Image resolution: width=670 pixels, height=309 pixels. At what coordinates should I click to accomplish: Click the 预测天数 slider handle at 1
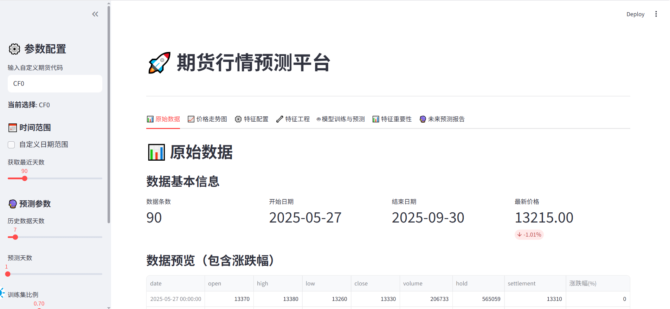[x=8, y=274]
